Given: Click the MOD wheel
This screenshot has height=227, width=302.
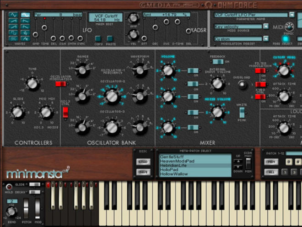Looking at the screenshot, I should (x=38, y=209).
